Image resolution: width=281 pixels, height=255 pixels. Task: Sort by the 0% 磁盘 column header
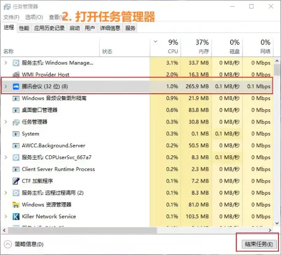[227, 48]
